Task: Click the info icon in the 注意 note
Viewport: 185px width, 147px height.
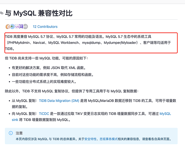Action: click(11, 133)
